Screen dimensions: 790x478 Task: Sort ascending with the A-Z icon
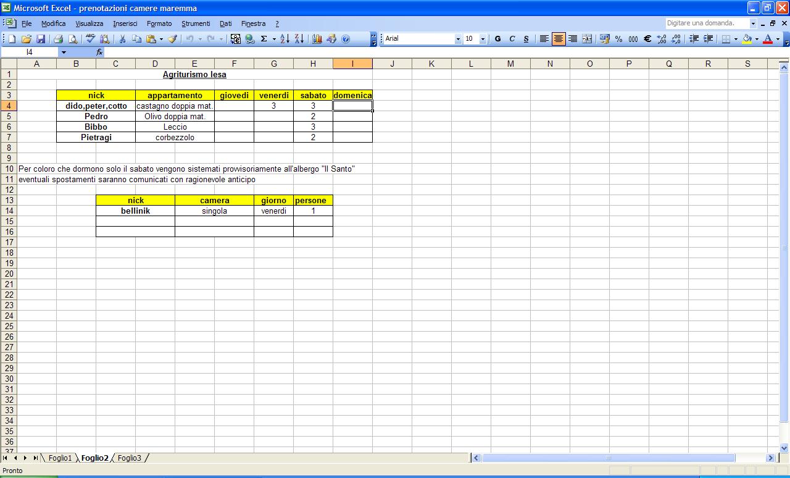(x=285, y=39)
